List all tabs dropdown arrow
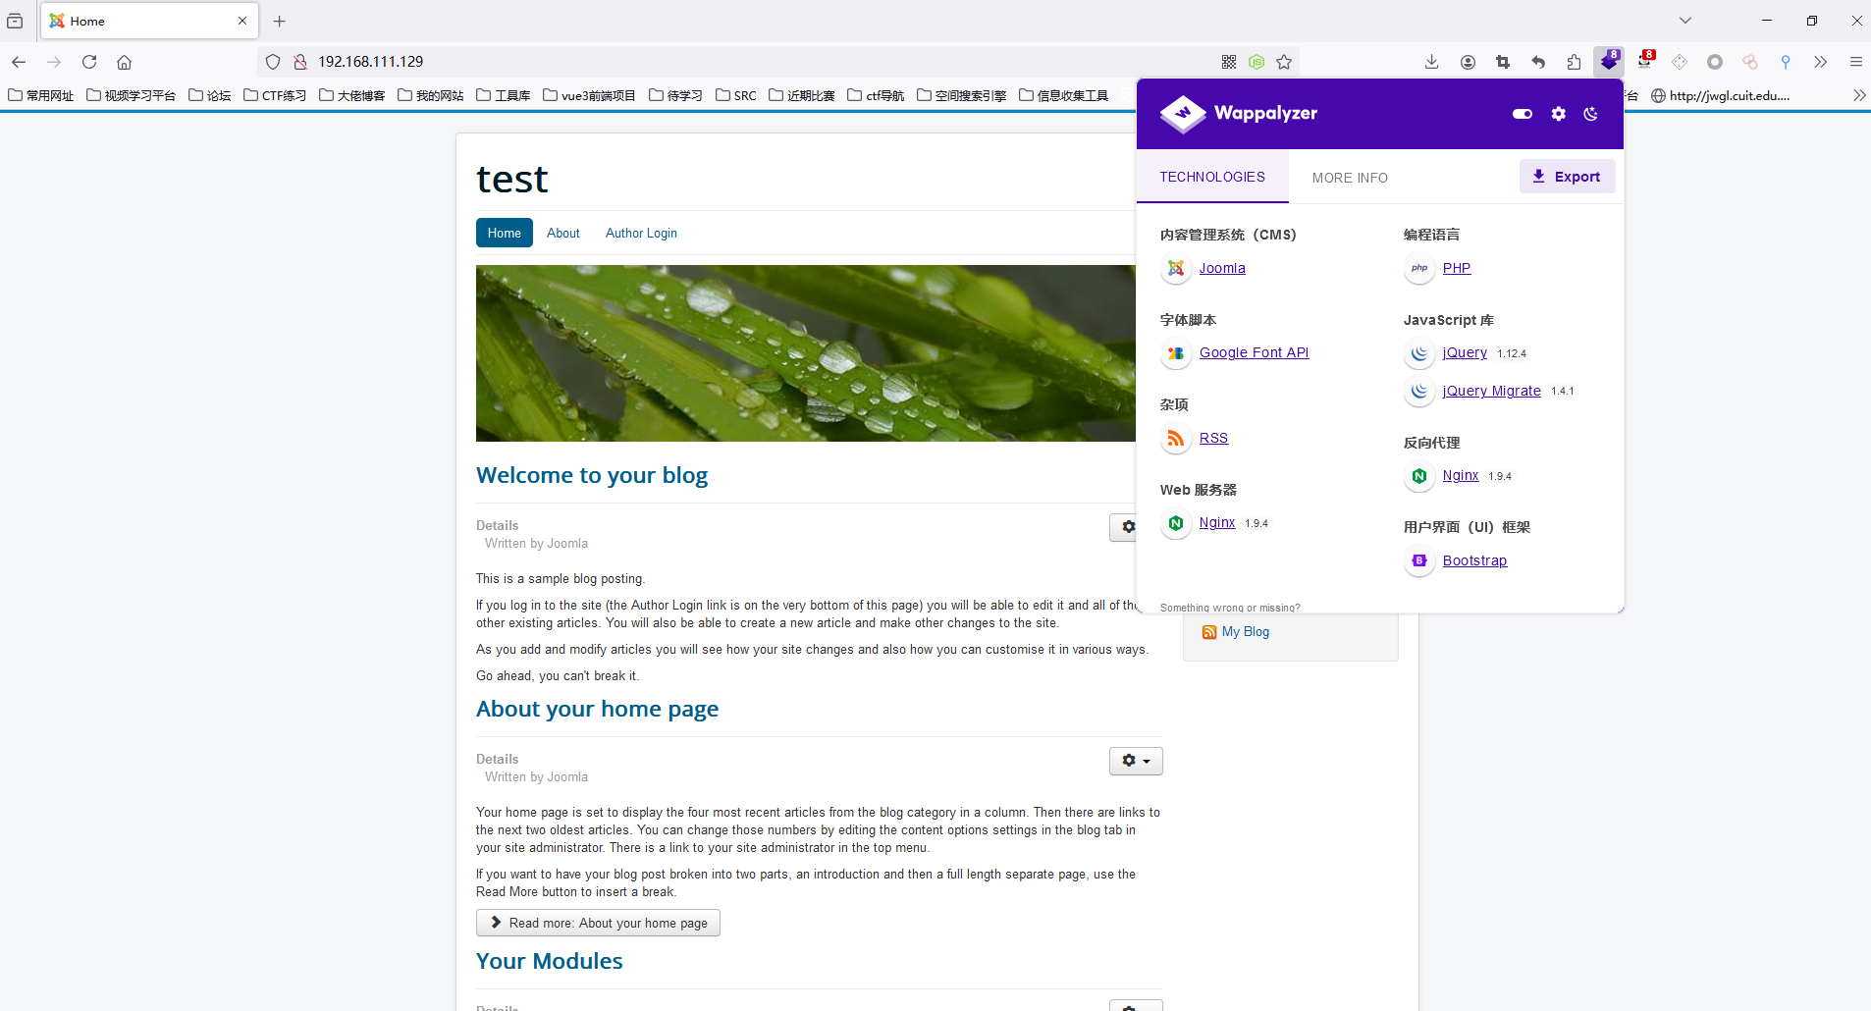 coord(1684,21)
